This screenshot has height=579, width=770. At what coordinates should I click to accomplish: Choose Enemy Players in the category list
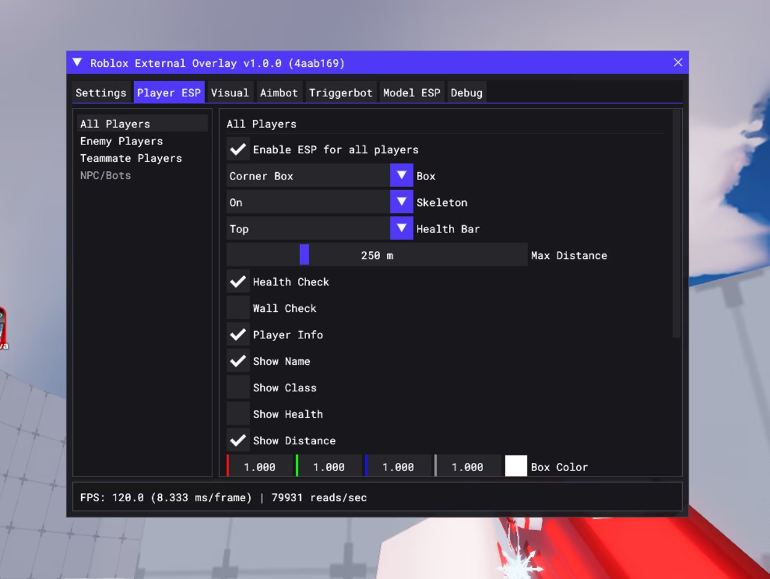(143, 141)
